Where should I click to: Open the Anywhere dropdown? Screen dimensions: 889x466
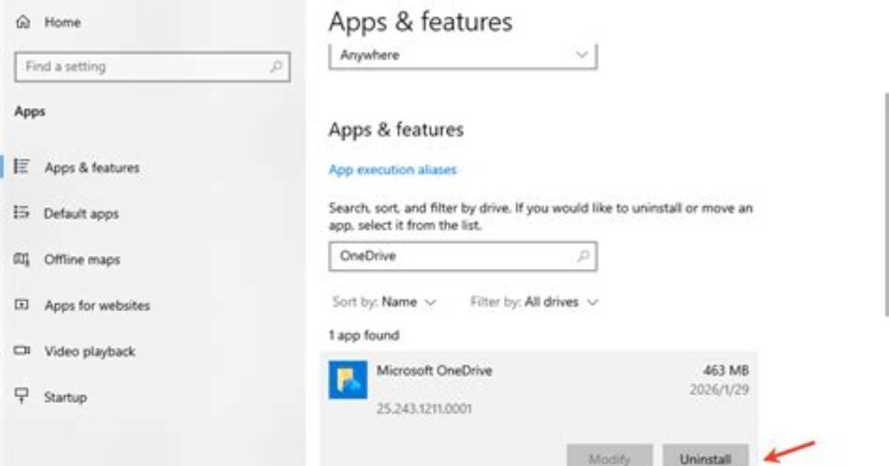tap(462, 56)
